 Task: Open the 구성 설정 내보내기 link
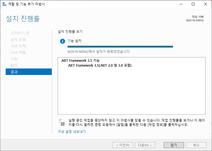(x=72, y=132)
